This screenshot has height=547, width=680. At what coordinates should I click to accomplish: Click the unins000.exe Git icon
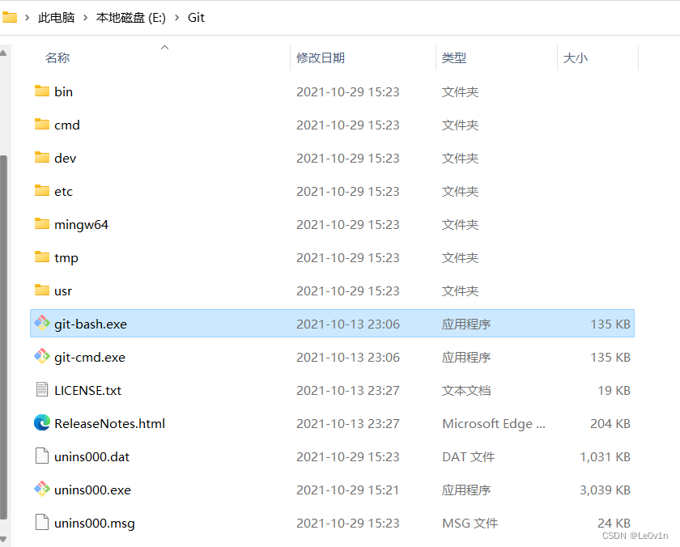pos(42,490)
